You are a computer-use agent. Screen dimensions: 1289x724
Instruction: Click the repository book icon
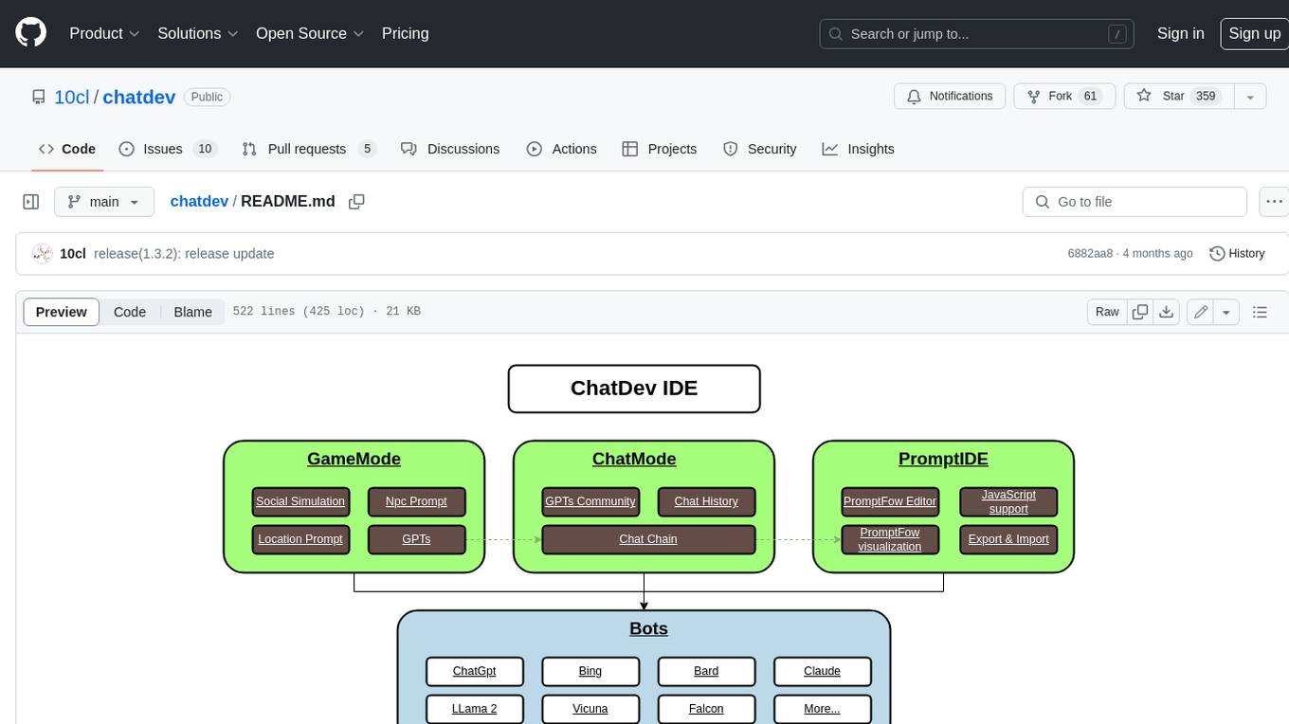pyautogui.click(x=38, y=97)
